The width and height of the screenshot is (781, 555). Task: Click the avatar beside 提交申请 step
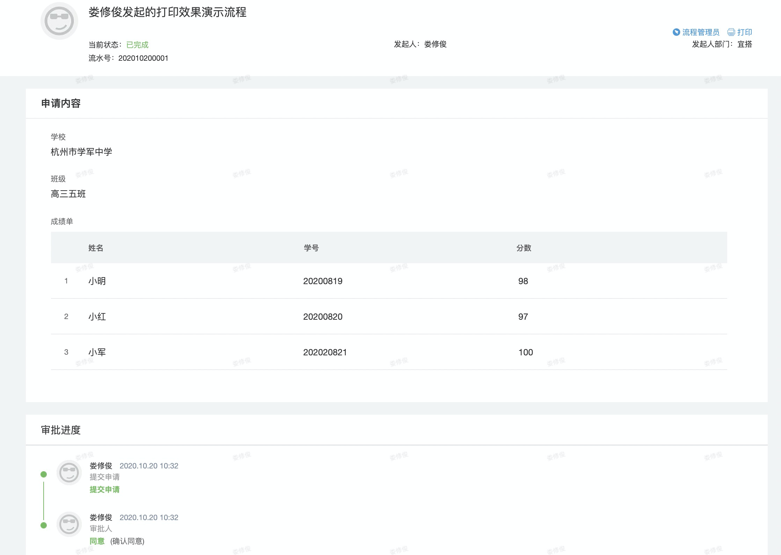69,473
